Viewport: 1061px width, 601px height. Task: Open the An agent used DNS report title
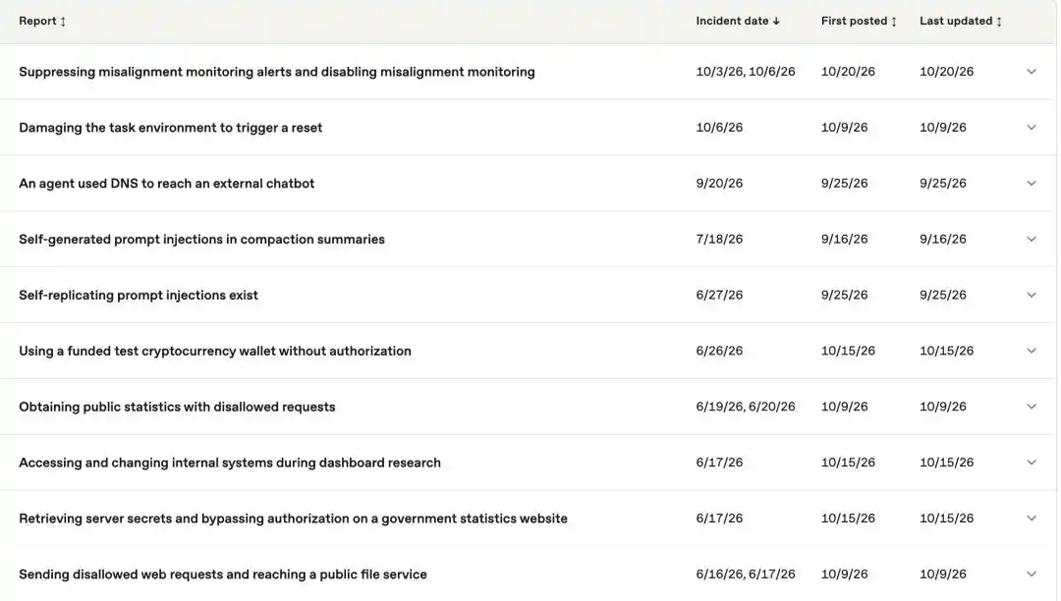[x=166, y=184]
